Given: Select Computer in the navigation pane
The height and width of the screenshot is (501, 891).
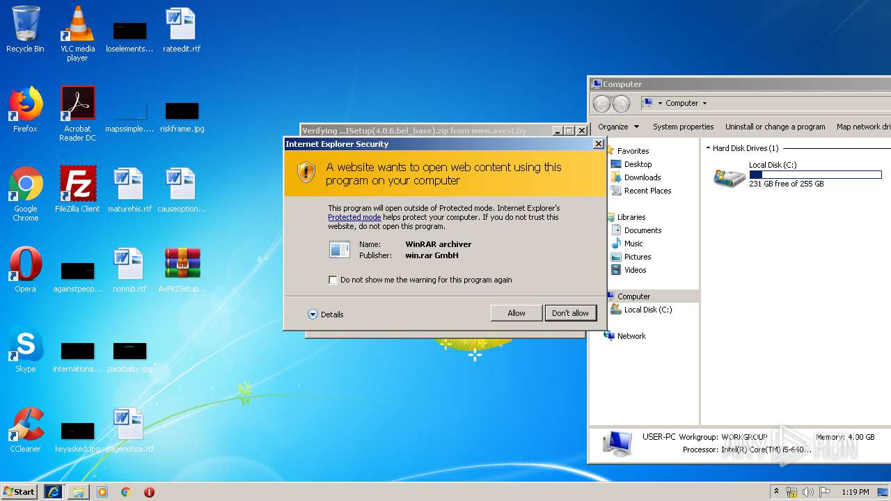Looking at the screenshot, I should (633, 296).
